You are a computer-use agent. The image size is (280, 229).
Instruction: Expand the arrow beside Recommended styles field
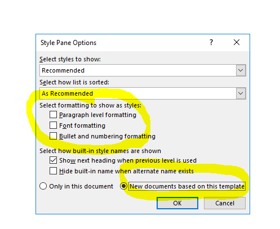pyautogui.click(x=241, y=70)
